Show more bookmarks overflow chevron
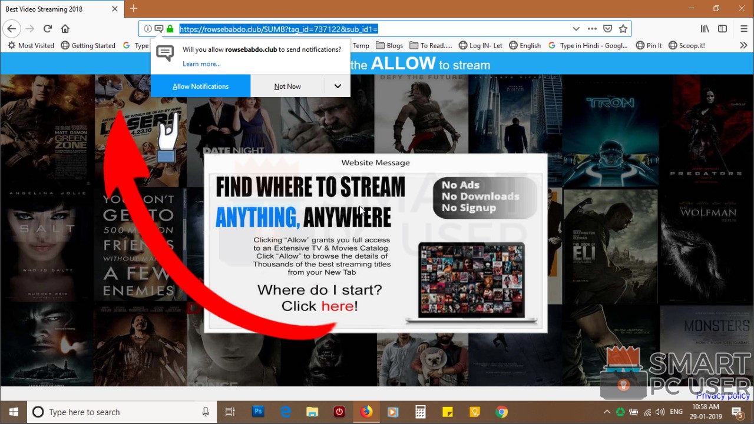The height and width of the screenshot is (424, 754). click(743, 45)
